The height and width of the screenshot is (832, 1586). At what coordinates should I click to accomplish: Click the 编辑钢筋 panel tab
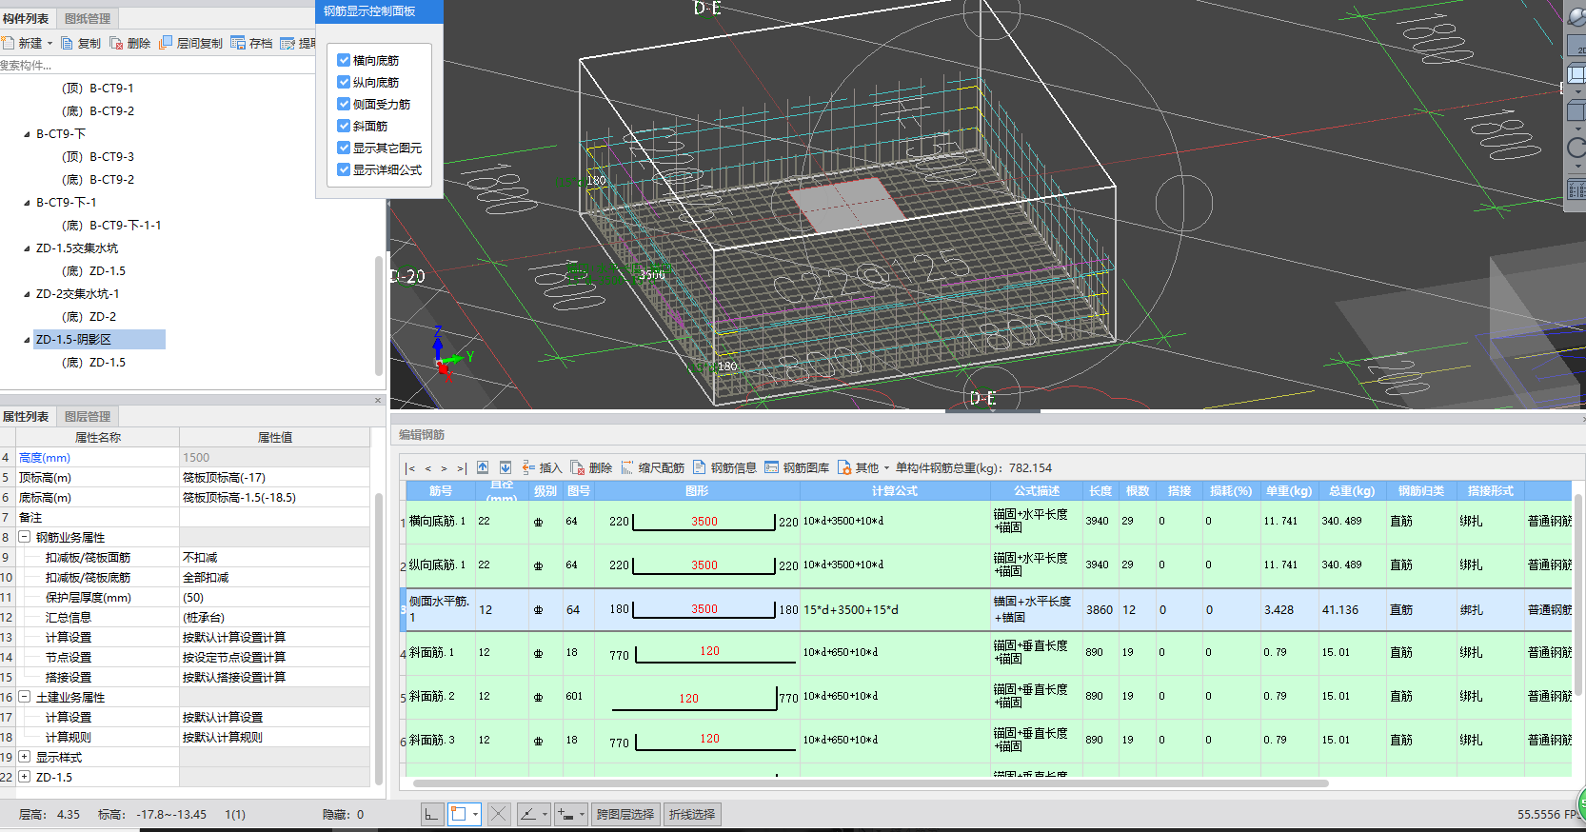(x=422, y=435)
